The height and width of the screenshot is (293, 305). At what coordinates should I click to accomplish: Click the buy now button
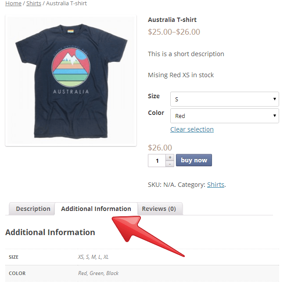(x=194, y=160)
